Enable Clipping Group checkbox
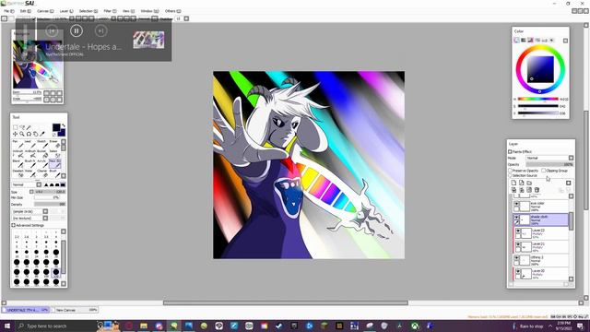The image size is (590, 332). (543, 171)
